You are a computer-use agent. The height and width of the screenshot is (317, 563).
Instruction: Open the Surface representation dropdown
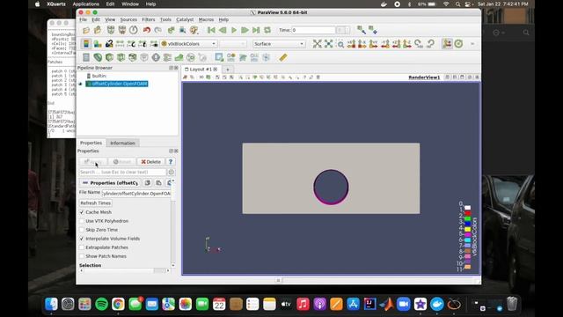(x=279, y=44)
